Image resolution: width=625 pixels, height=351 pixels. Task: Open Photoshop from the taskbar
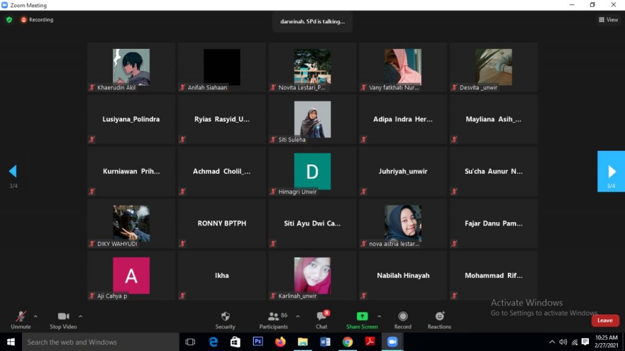(x=258, y=342)
